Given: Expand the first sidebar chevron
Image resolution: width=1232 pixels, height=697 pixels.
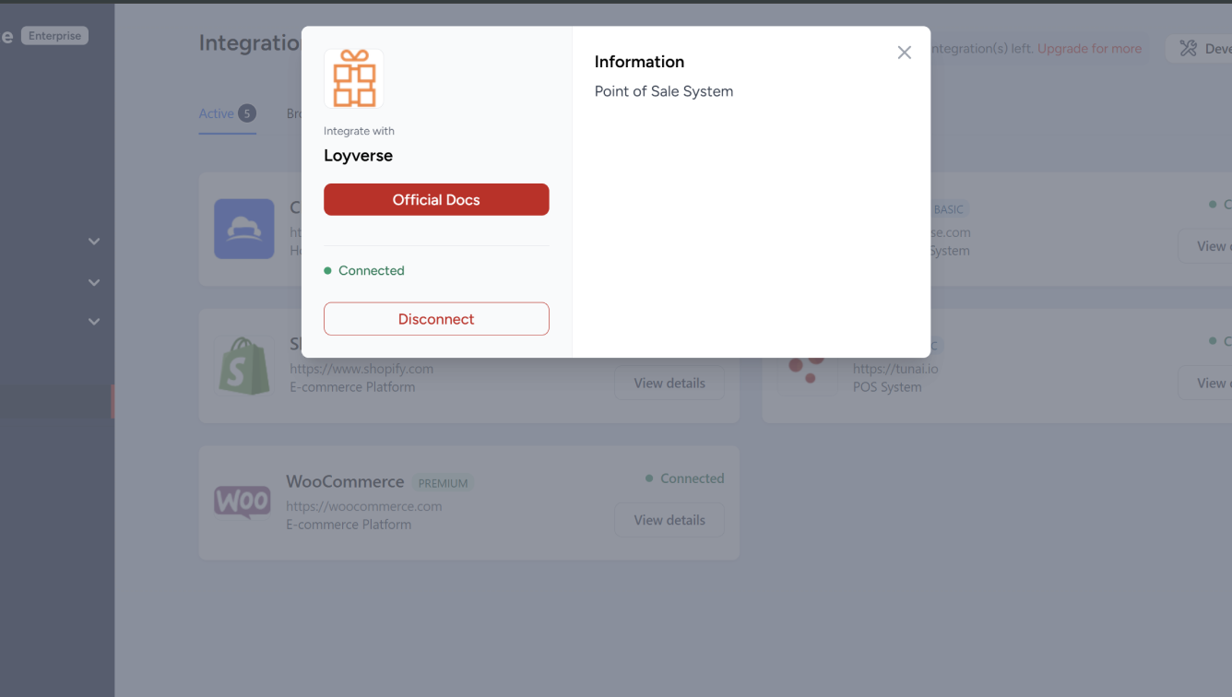Looking at the screenshot, I should coord(93,241).
